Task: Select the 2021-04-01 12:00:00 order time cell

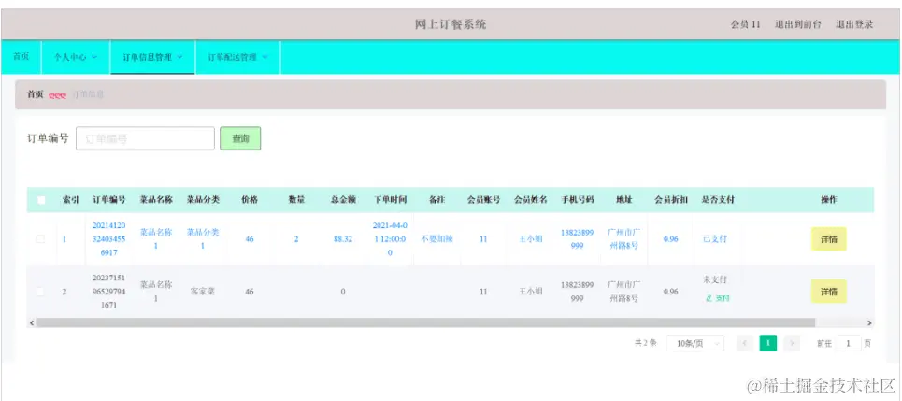Action: point(390,238)
